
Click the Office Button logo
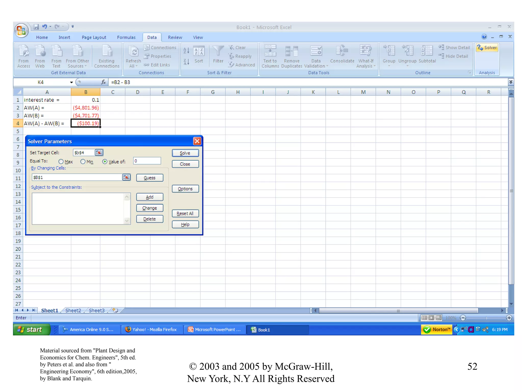click(21, 31)
